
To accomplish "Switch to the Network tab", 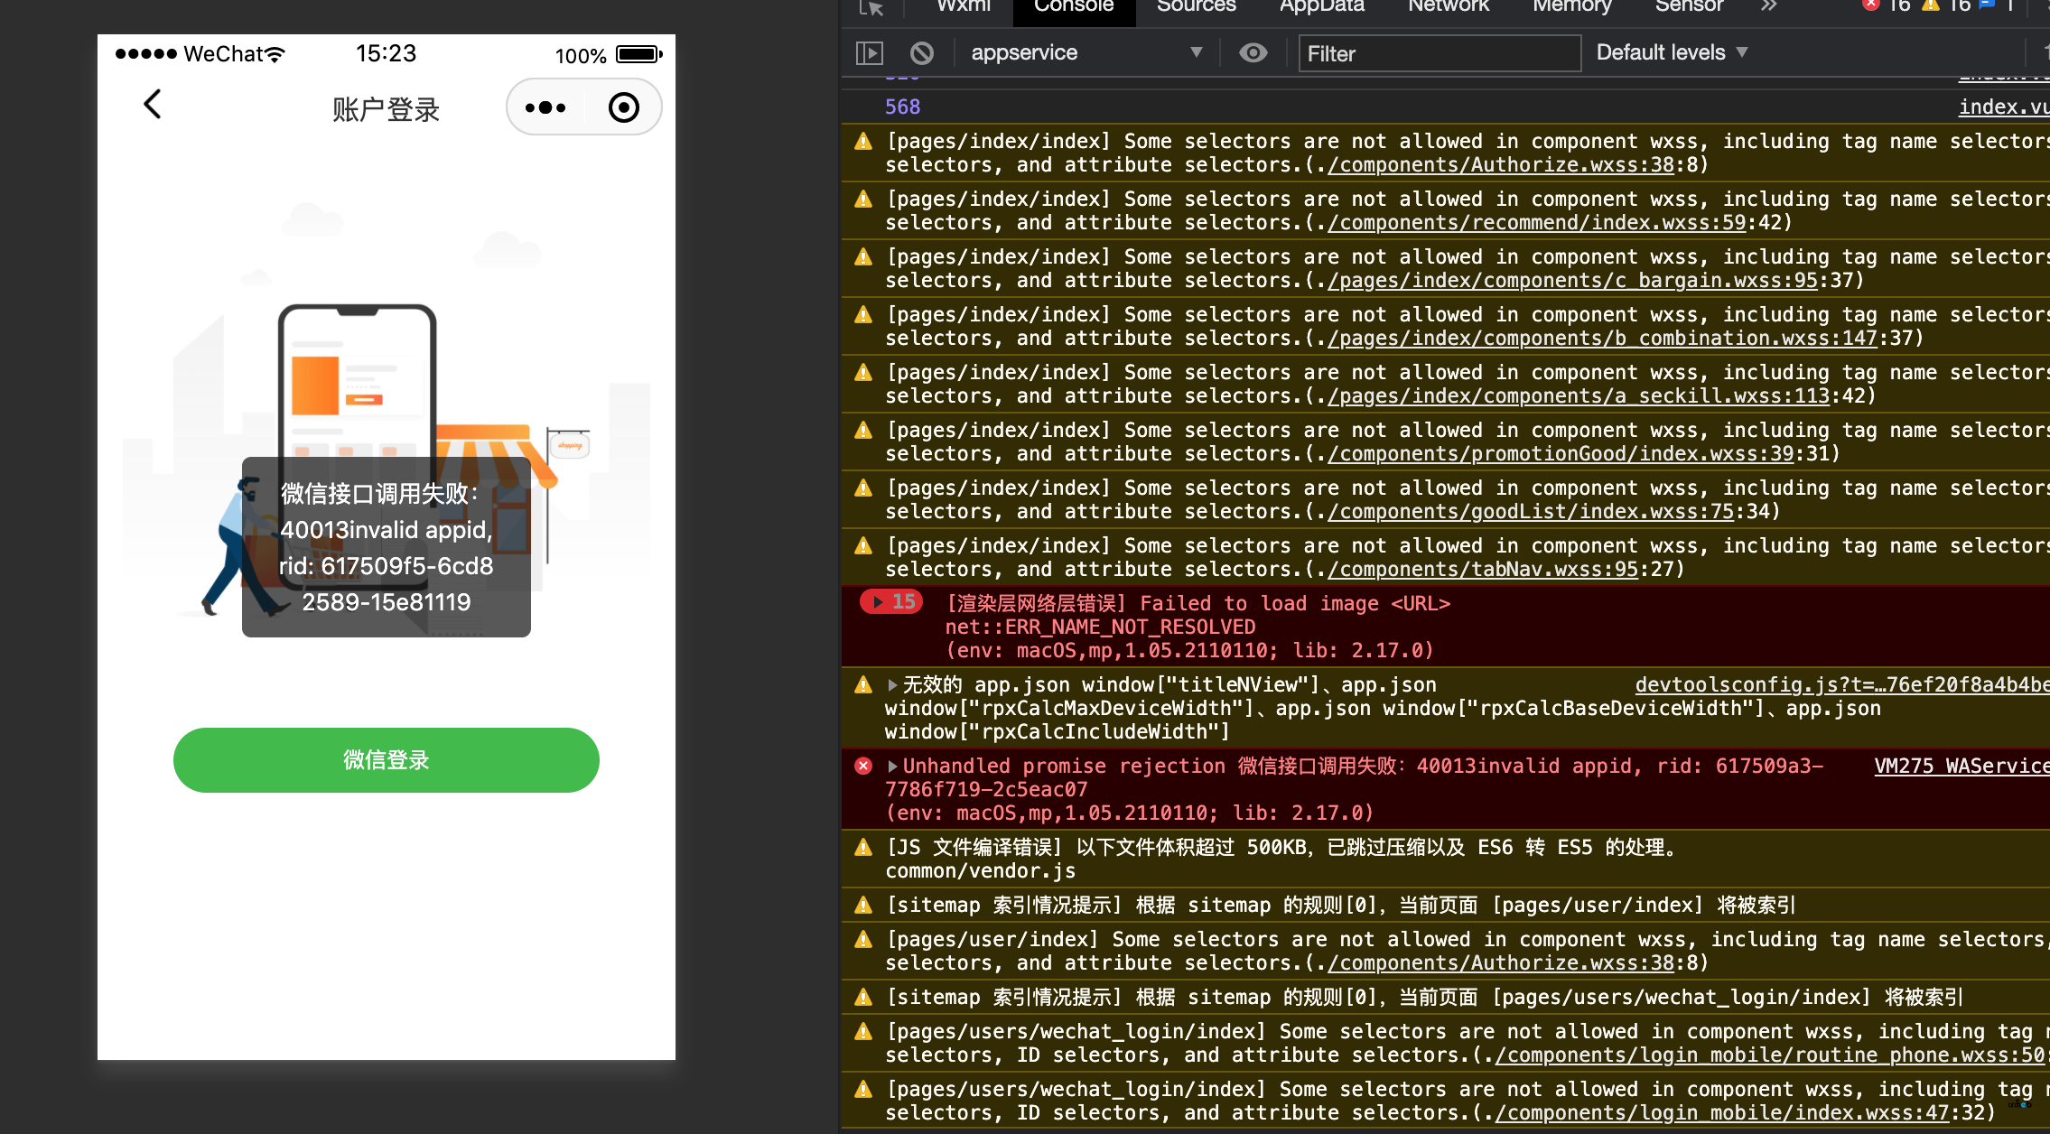I will pos(1448,6).
